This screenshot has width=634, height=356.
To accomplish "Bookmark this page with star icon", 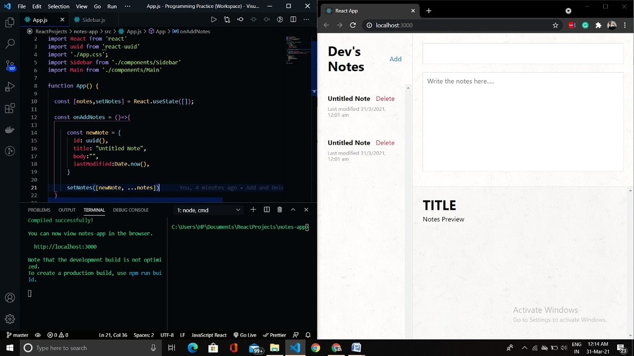I will click(555, 25).
